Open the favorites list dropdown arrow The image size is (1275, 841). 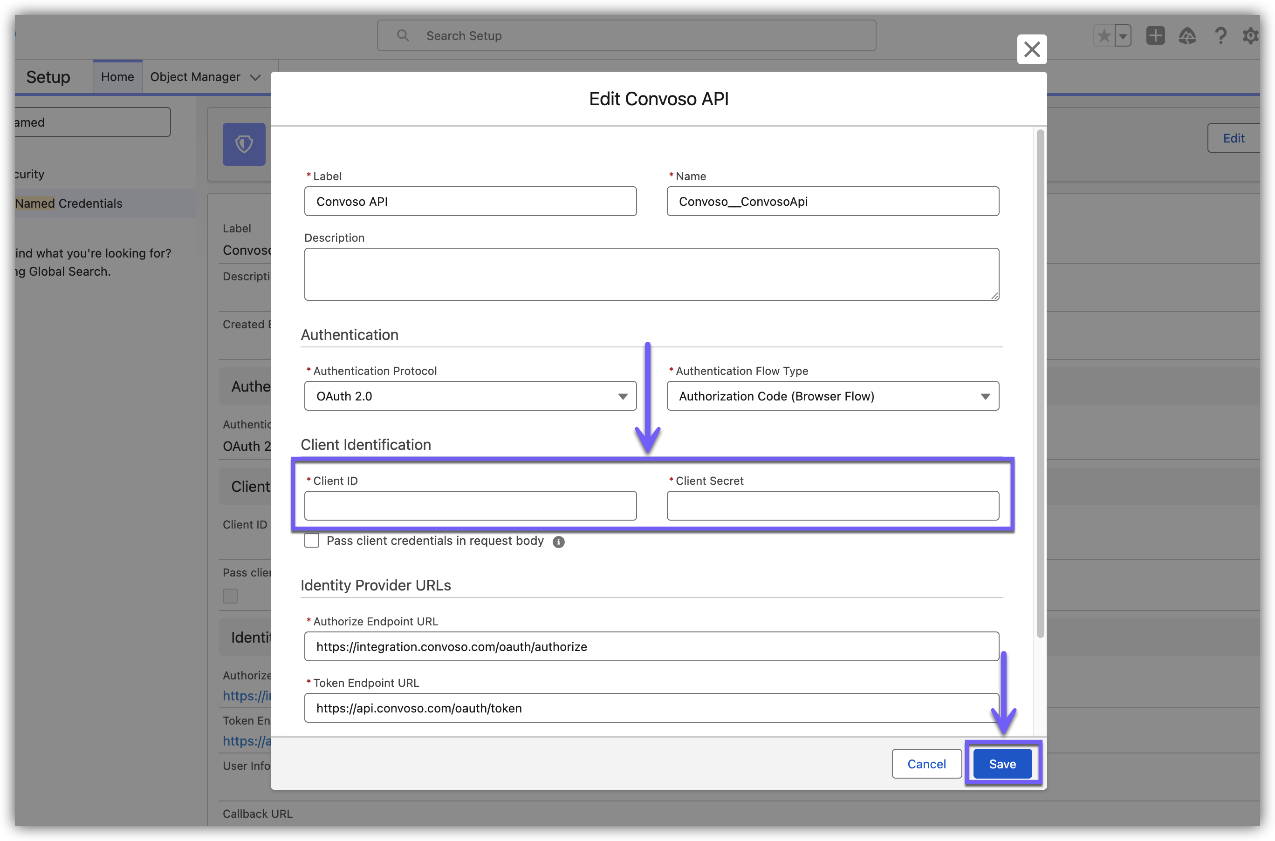coord(1123,36)
